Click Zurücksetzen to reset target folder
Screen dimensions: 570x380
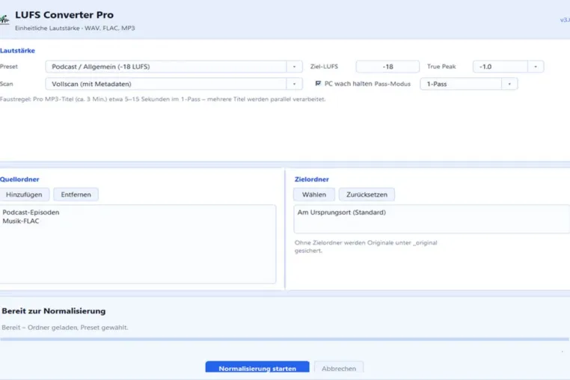(367, 194)
